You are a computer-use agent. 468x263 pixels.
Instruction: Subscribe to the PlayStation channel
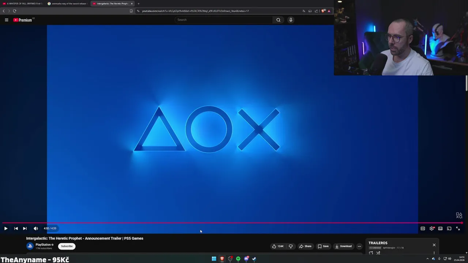click(x=67, y=246)
